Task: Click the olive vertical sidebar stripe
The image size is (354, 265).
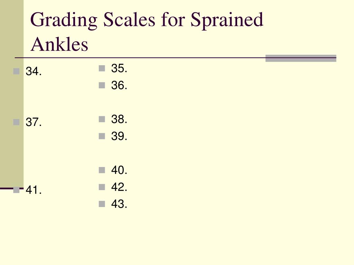Action: point(12,94)
